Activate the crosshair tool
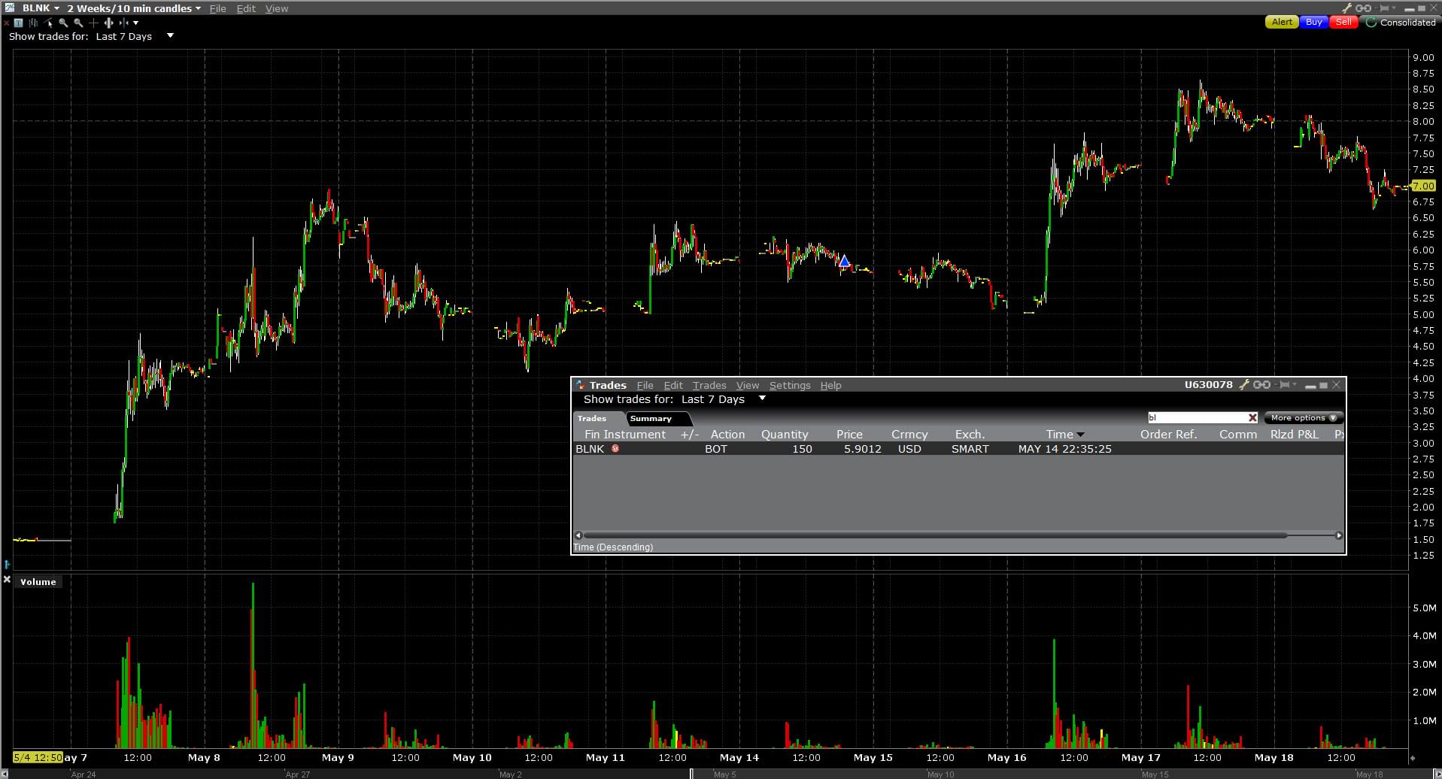Image resolution: width=1442 pixels, height=779 pixels. (x=93, y=23)
